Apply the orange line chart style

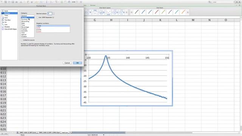coord(183,12)
